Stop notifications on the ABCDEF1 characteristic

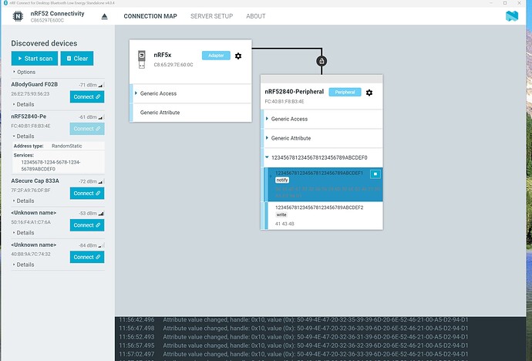pyautogui.click(x=375, y=174)
